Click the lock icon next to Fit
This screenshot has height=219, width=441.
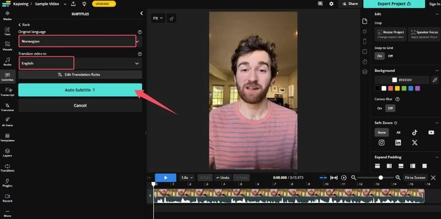(171, 18)
